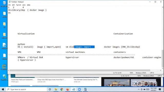Screen dimensions: 164x92
Task: Click 'UTF-8' in Notepad status bar
Action: click(x=152, y=73)
